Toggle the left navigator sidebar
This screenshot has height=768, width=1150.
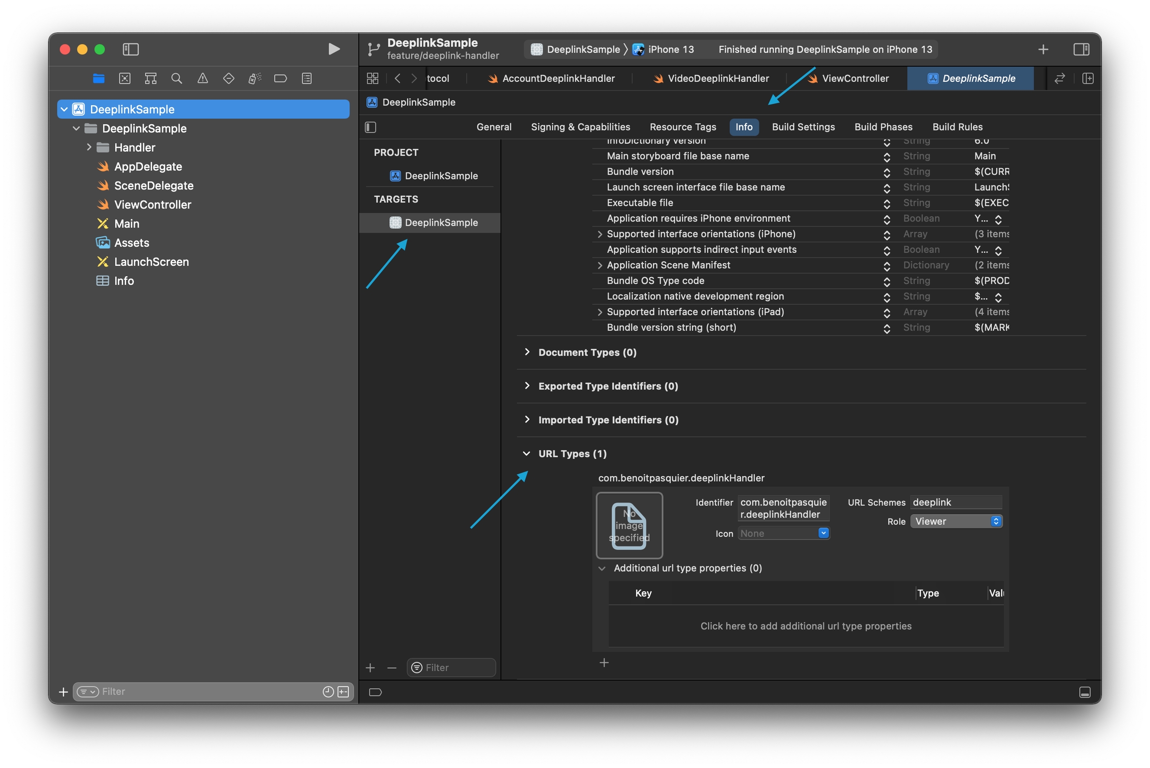(131, 49)
